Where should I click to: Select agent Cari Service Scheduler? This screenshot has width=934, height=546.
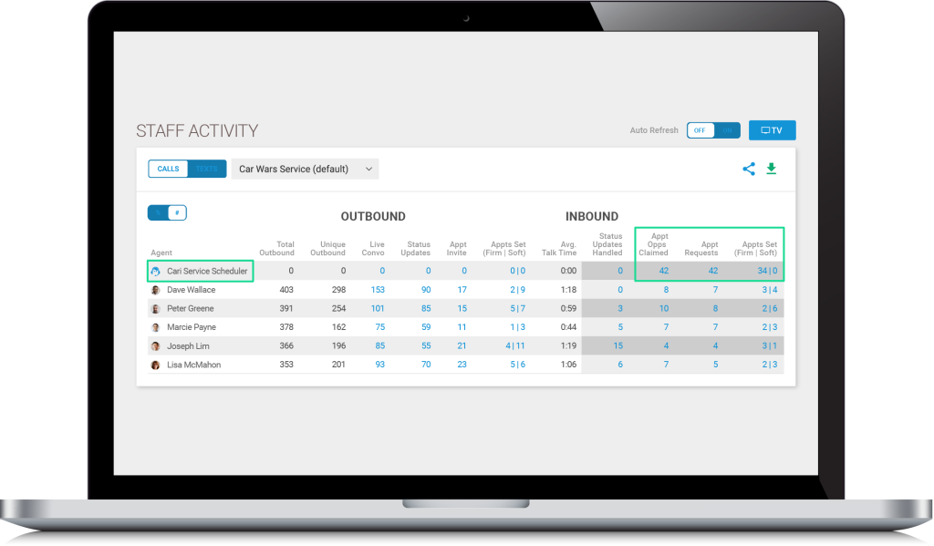pos(207,271)
